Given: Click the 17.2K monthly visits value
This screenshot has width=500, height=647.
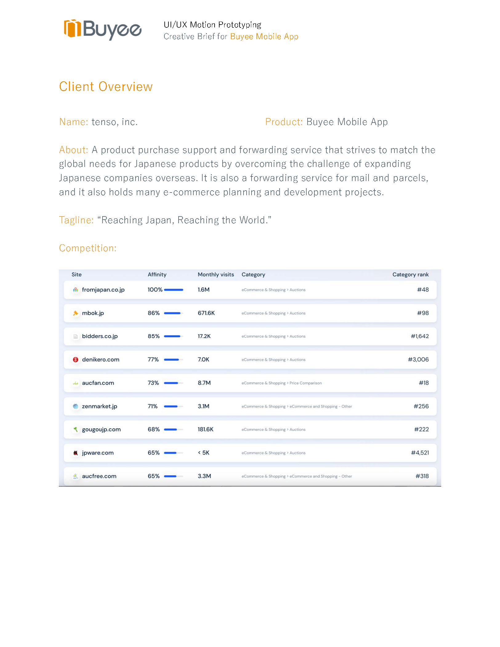Looking at the screenshot, I should (204, 336).
